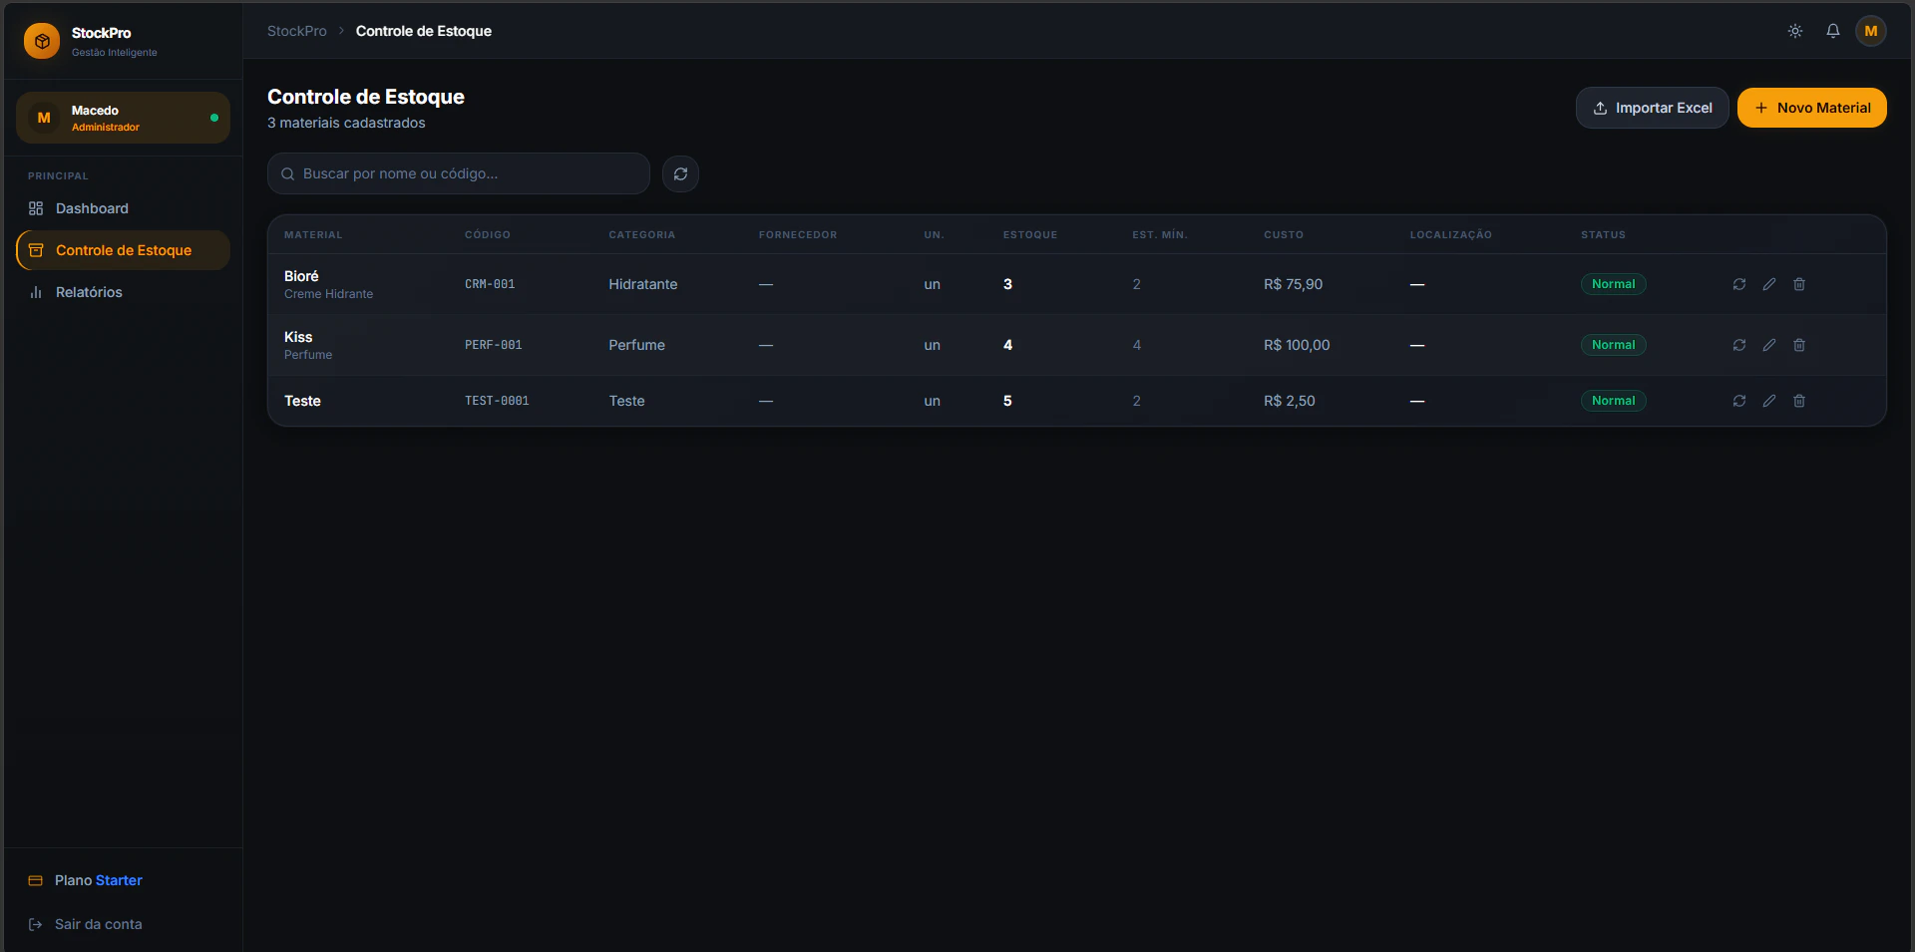The height and width of the screenshot is (952, 1915).
Task: Click the Controle de Estoque breadcrumb
Action: [x=423, y=31]
